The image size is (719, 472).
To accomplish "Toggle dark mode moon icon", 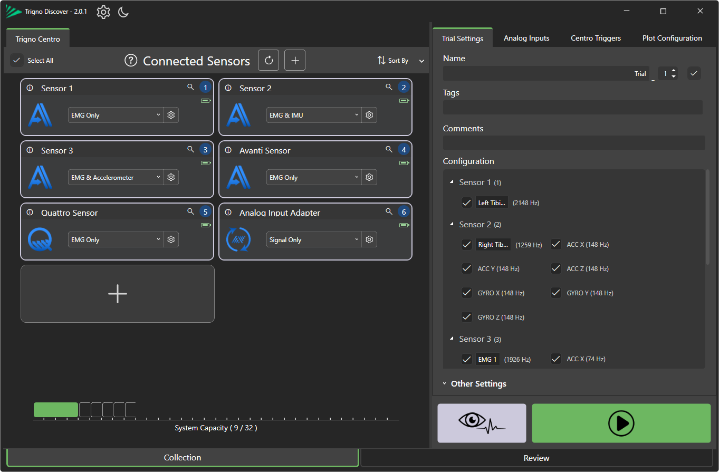I will [x=123, y=12].
